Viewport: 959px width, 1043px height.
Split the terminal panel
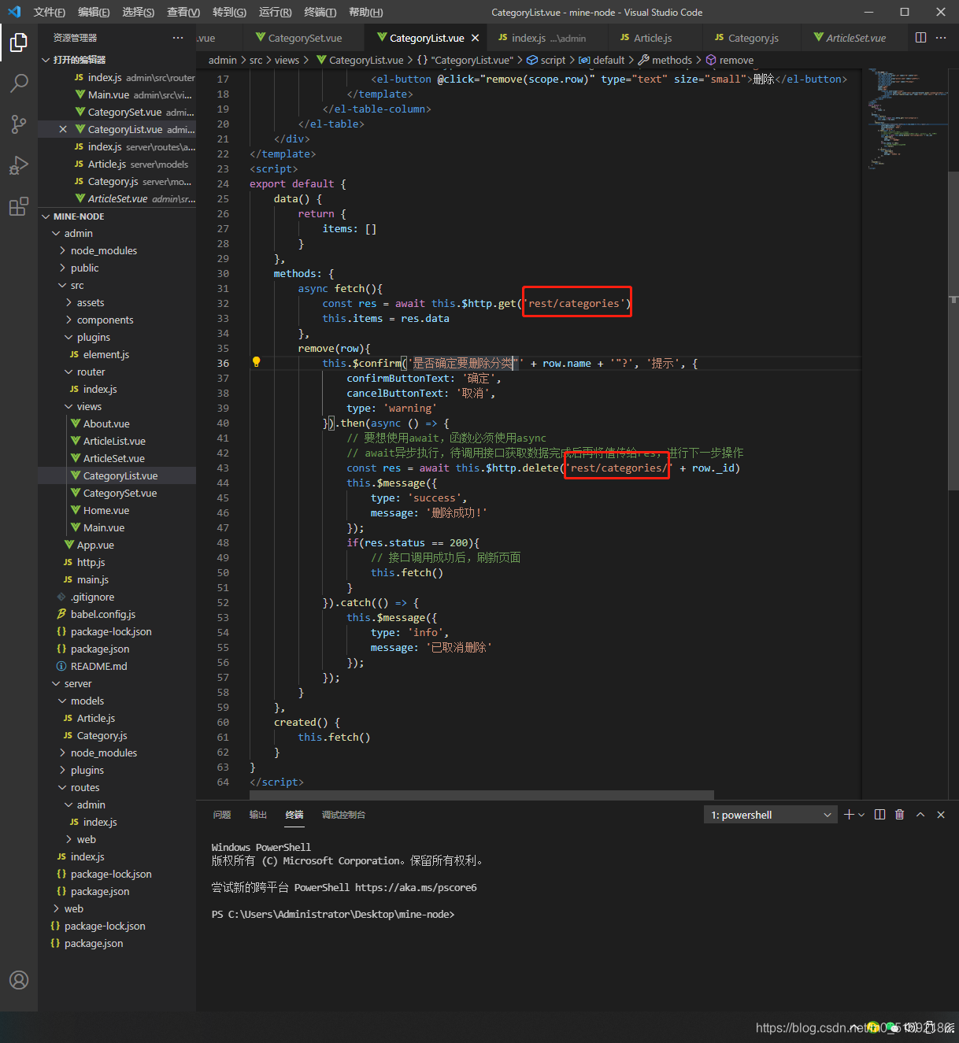point(879,815)
